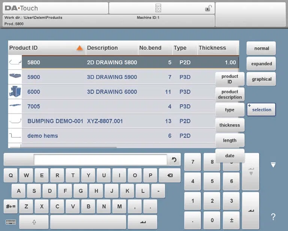Select description XYZ-8807.001
Image resolution: width=288 pixels, height=231 pixels.
tap(105, 121)
